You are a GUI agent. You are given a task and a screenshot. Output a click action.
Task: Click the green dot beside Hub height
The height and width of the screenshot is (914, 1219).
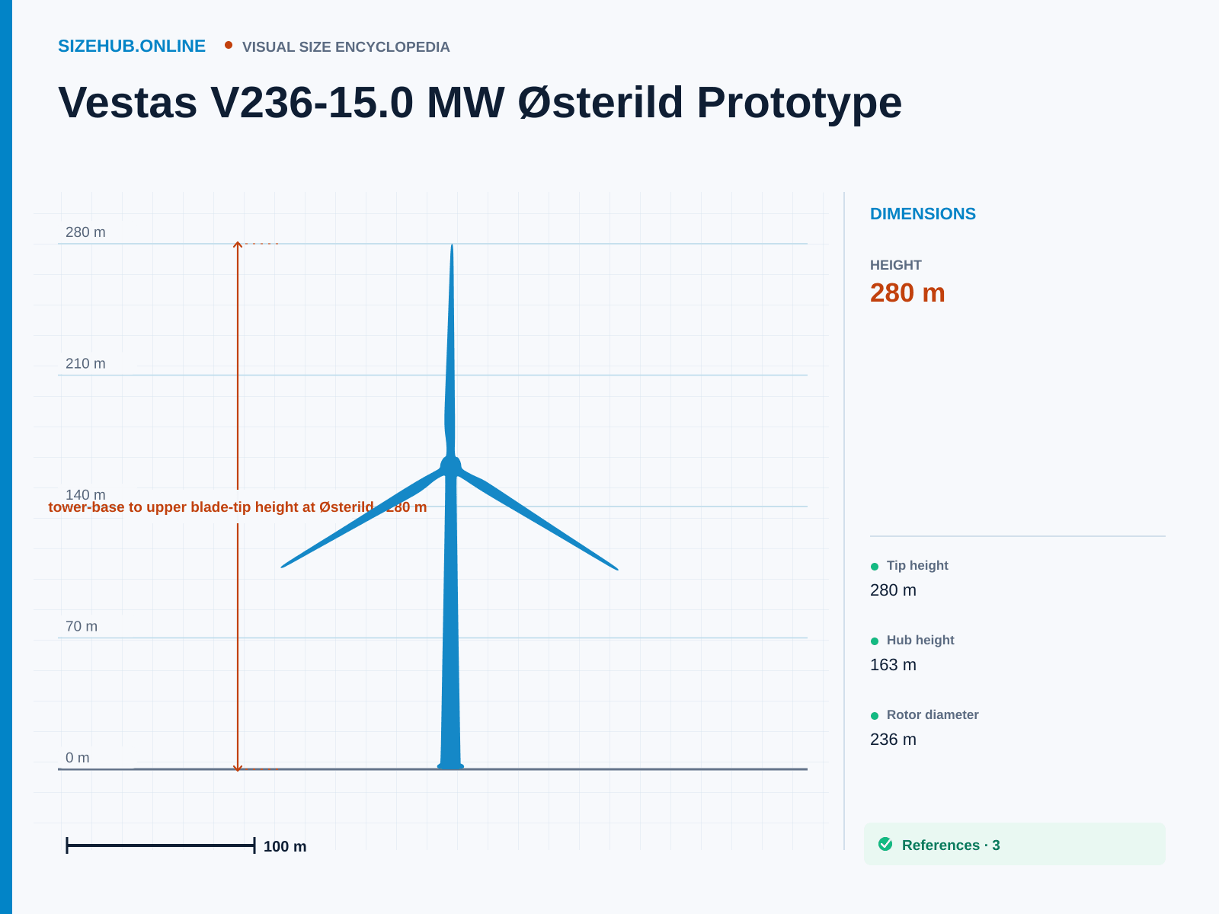[875, 641]
